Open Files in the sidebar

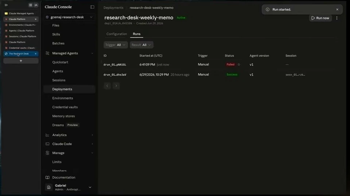[x=56, y=26]
